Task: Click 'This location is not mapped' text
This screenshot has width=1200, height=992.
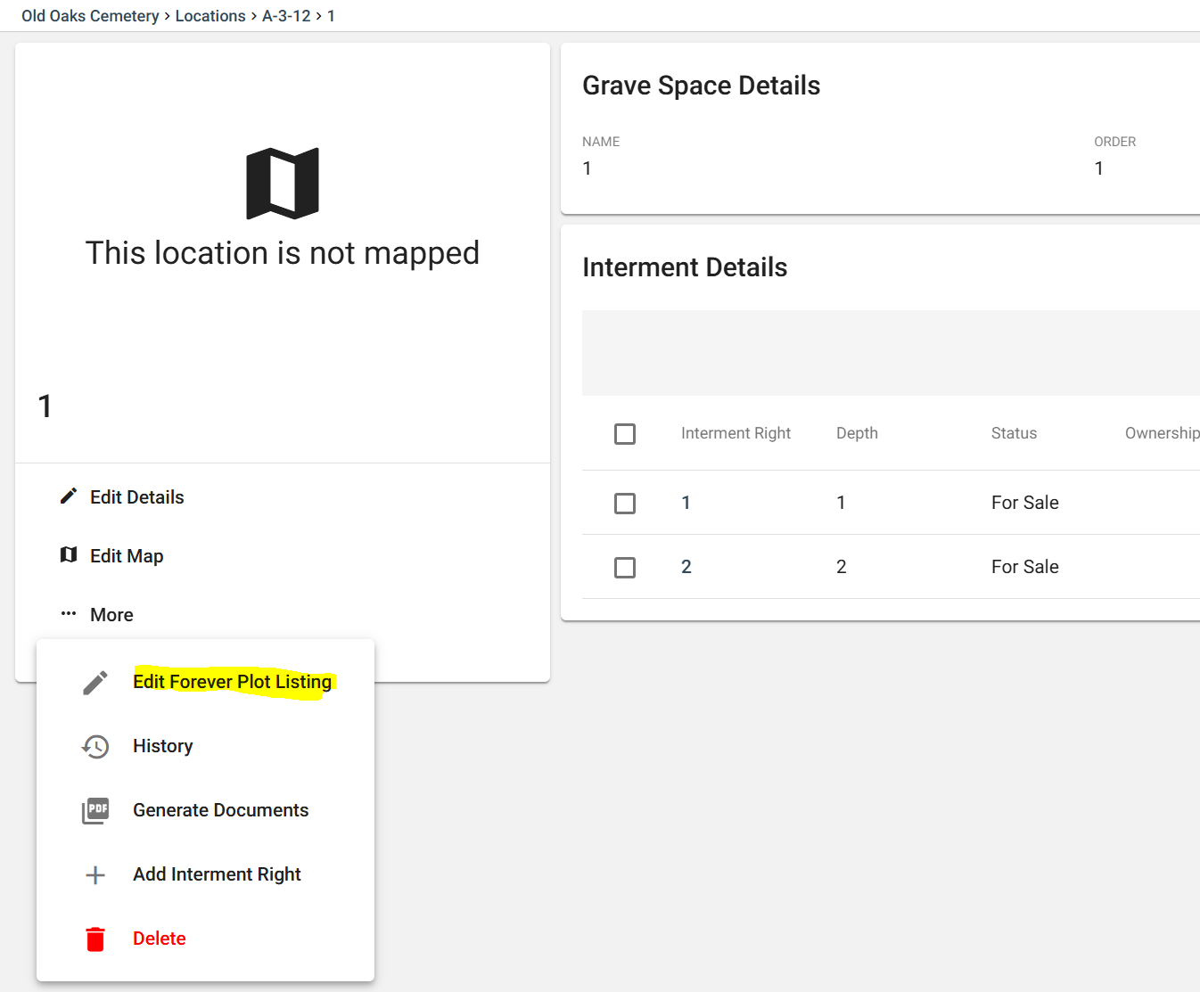Action: coord(283,253)
